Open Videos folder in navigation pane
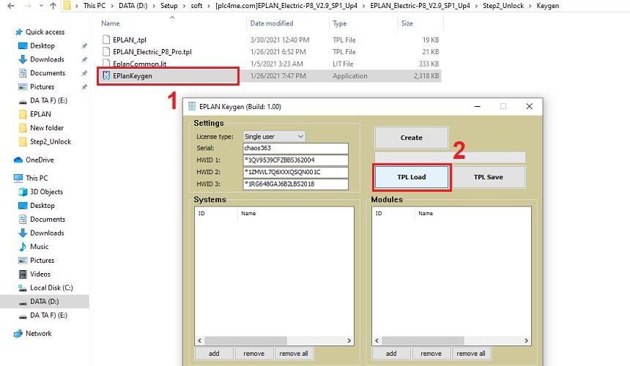This screenshot has height=366, width=630. pyautogui.click(x=40, y=274)
